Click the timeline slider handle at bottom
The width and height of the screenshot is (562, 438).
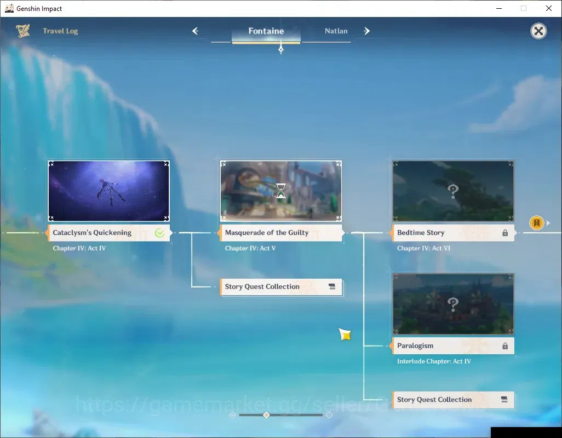[266, 414]
